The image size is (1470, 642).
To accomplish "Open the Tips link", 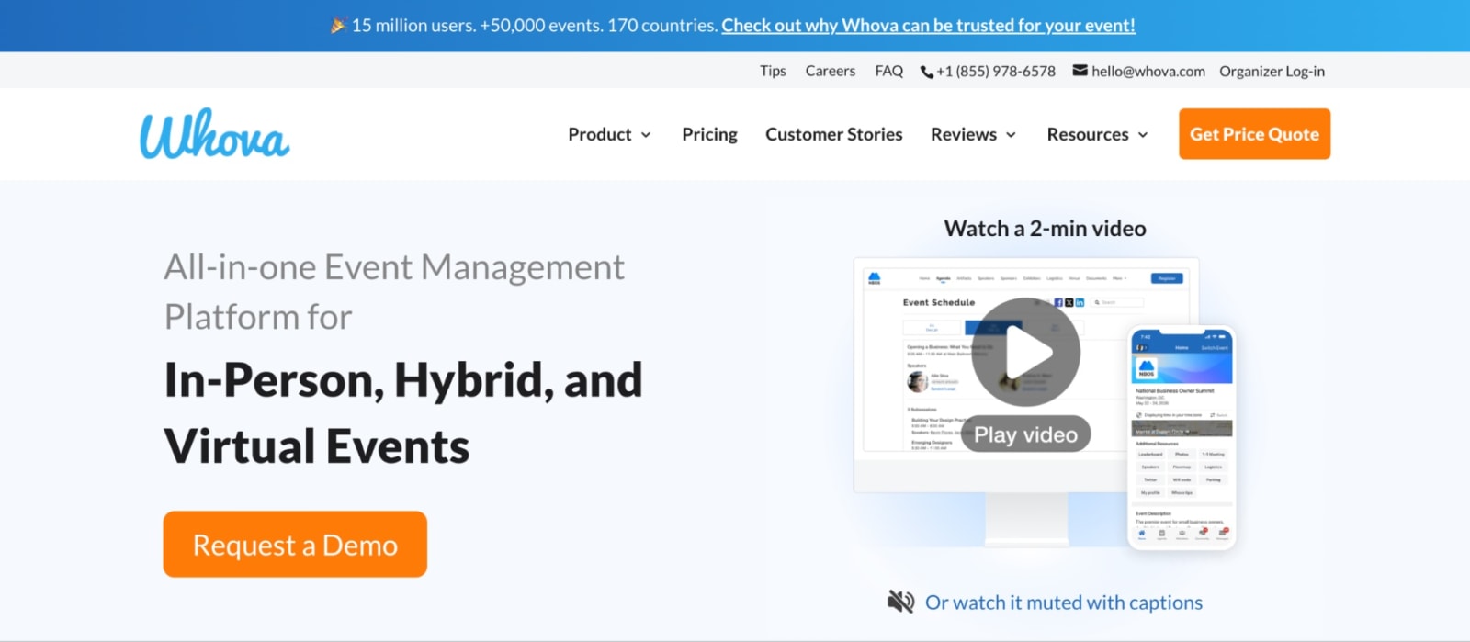I will click(773, 71).
